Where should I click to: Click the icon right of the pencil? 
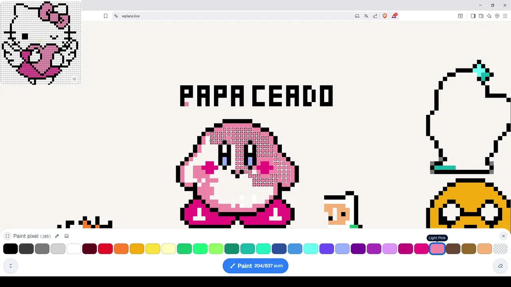click(x=67, y=236)
